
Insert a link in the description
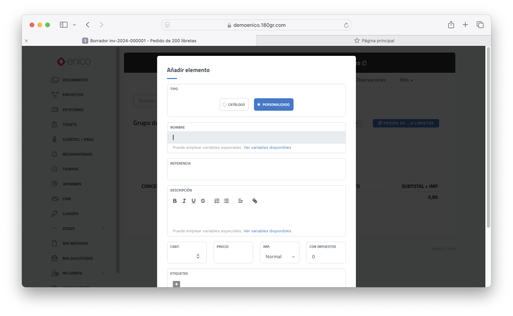click(x=255, y=201)
